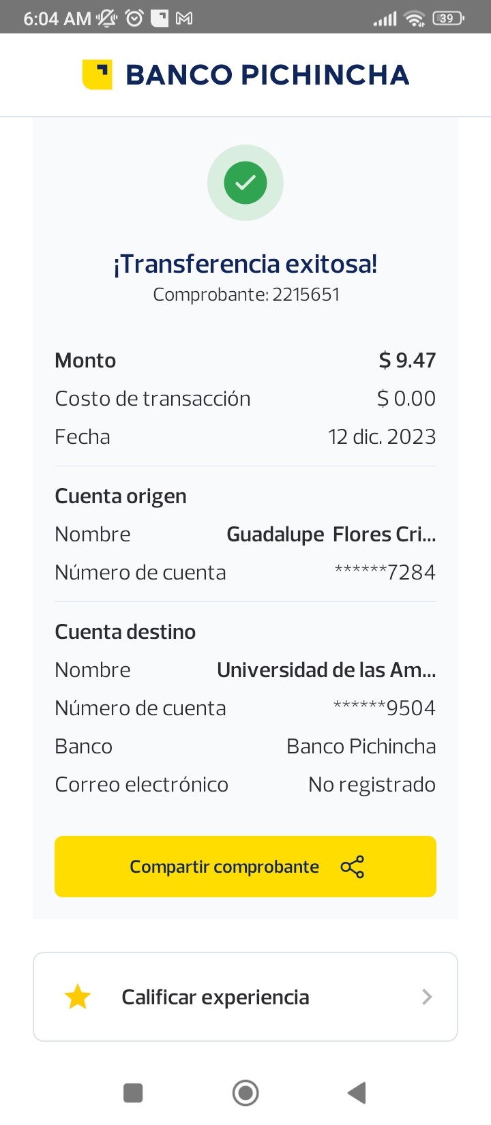
Task: Tap the yellow star icon
Action: coord(78,997)
